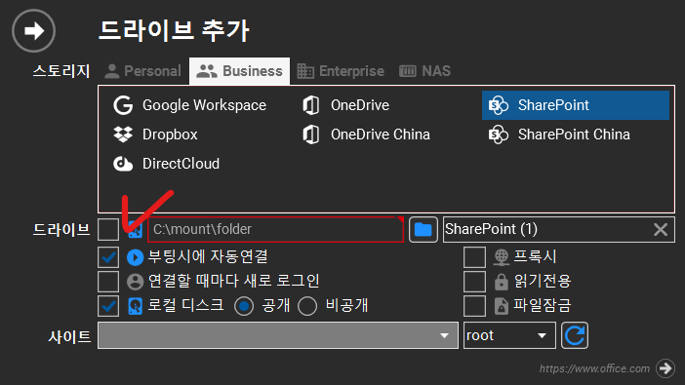
Task: Enable the 읽기전용 checkbox
Action: 474,282
